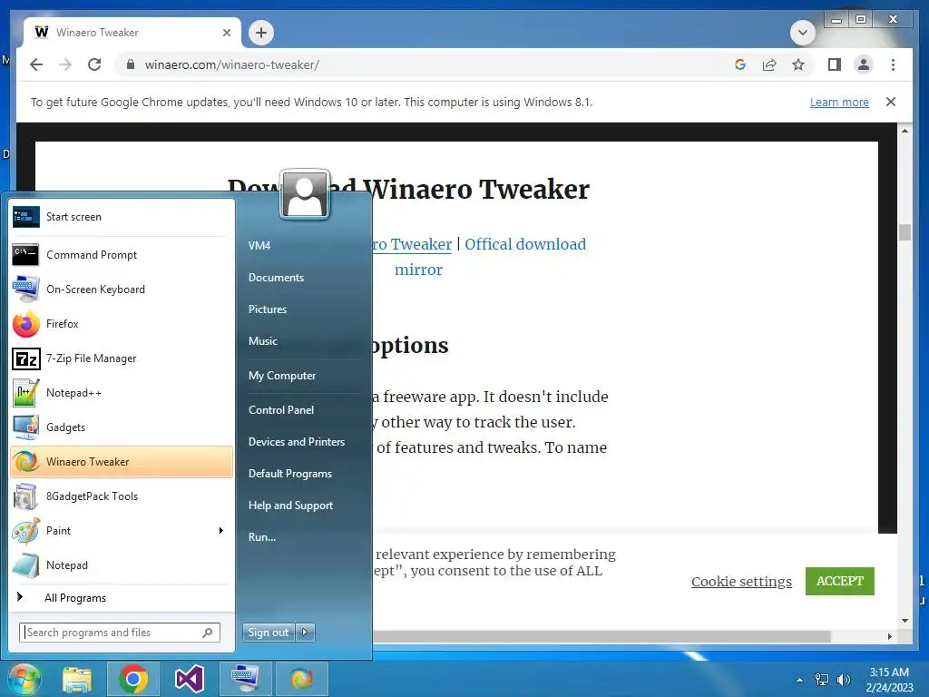Click the horizontal scrollbar right arrow

(889, 636)
